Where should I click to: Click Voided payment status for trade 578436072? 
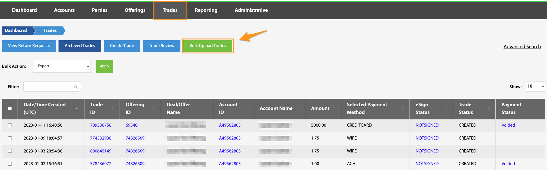tap(508, 164)
